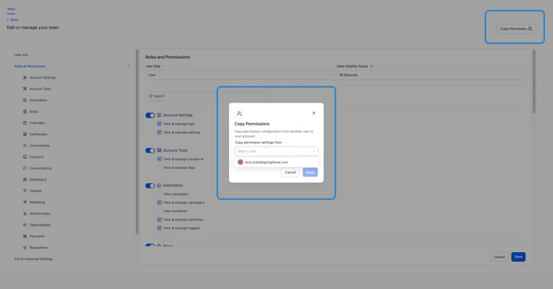Click the Account Tools sidebar icon
The width and height of the screenshot is (553, 289).
tap(25, 89)
